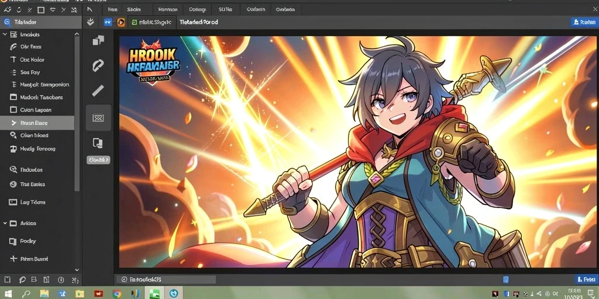Select the Obc Fass row with the feather icon

38,47
